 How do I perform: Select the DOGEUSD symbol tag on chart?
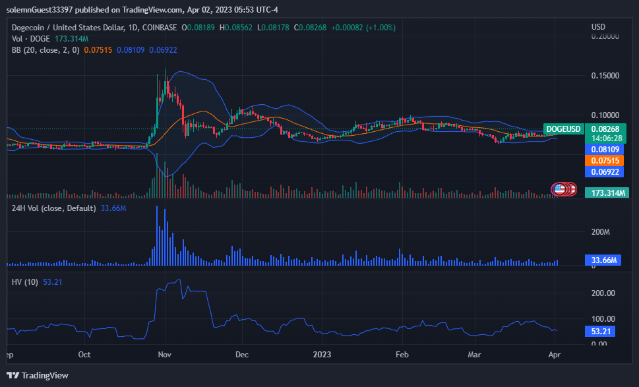pos(563,129)
